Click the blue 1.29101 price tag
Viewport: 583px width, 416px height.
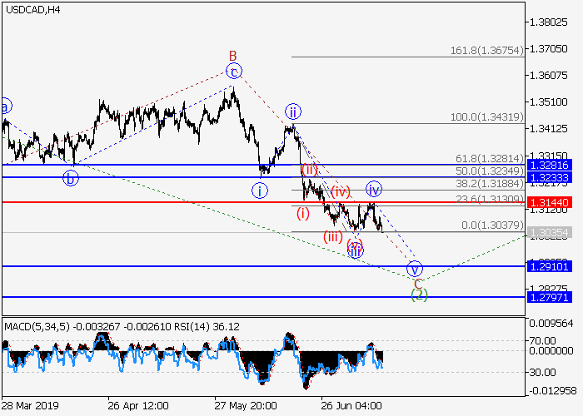[x=549, y=266]
